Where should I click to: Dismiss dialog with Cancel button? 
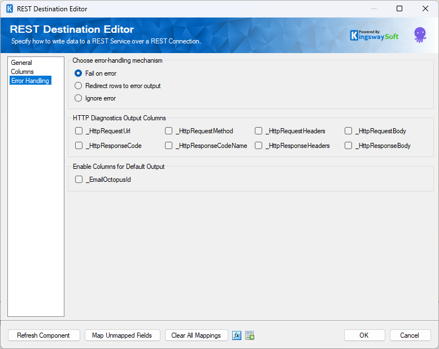(410, 335)
